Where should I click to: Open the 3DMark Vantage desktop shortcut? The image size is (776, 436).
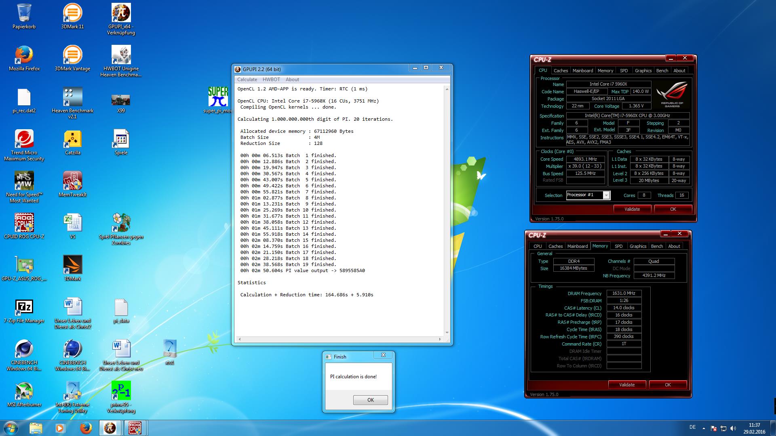point(72,58)
